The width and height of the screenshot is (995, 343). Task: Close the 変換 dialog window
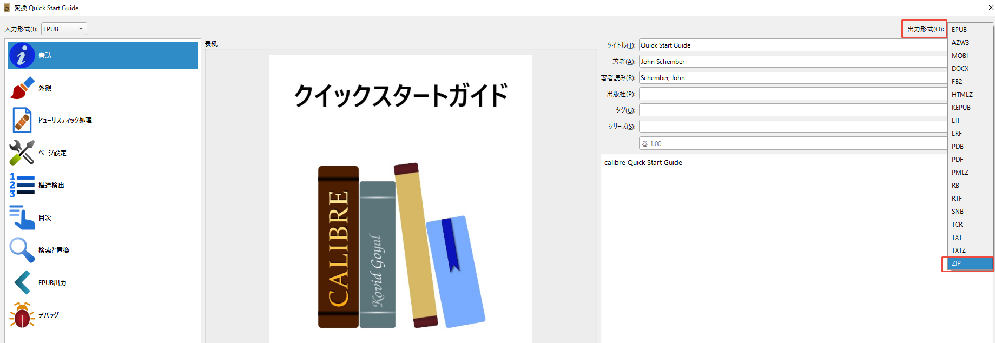(991, 8)
